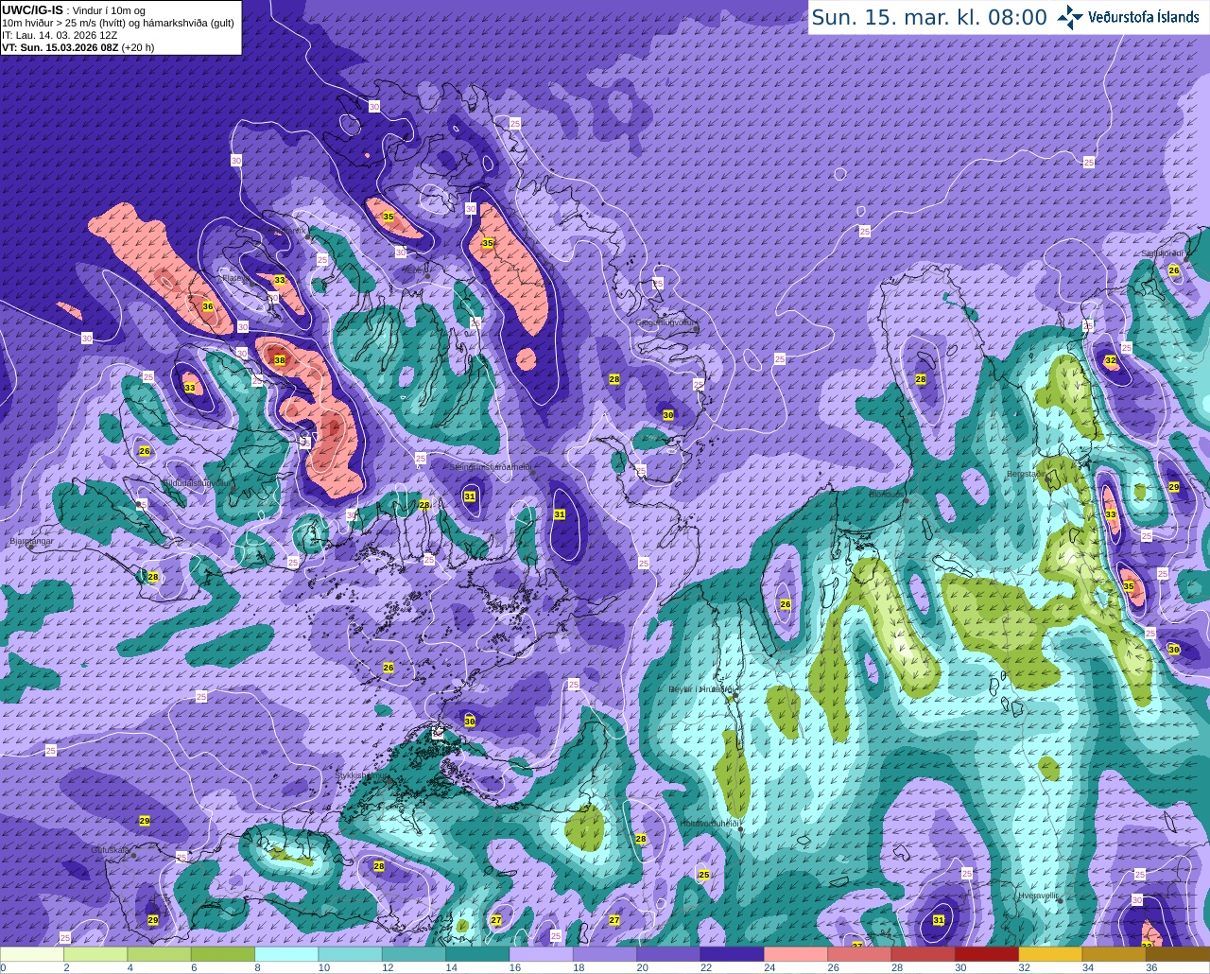Pick the dark teal 14–16 legend swatch
This screenshot has width=1210, height=974.
tap(477, 954)
